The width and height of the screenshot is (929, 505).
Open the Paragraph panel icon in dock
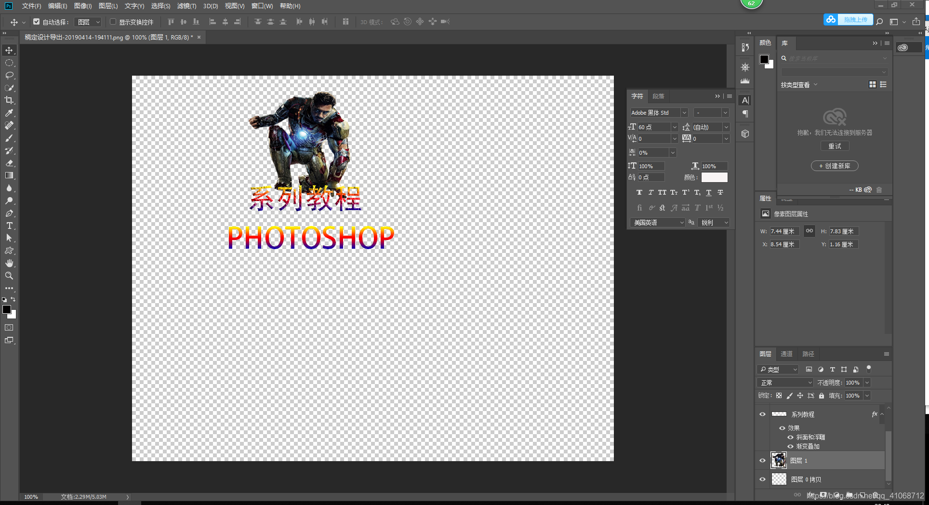pos(745,114)
